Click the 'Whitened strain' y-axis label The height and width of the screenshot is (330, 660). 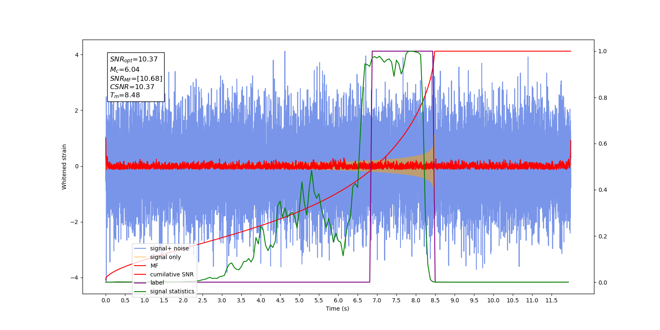click(64, 167)
